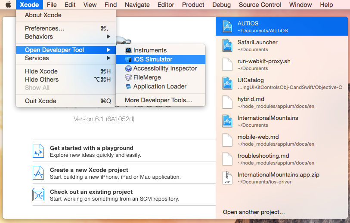The width and height of the screenshot is (350, 223).
Task: Select the SafariLauncher recent project name
Action: point(257,43)
